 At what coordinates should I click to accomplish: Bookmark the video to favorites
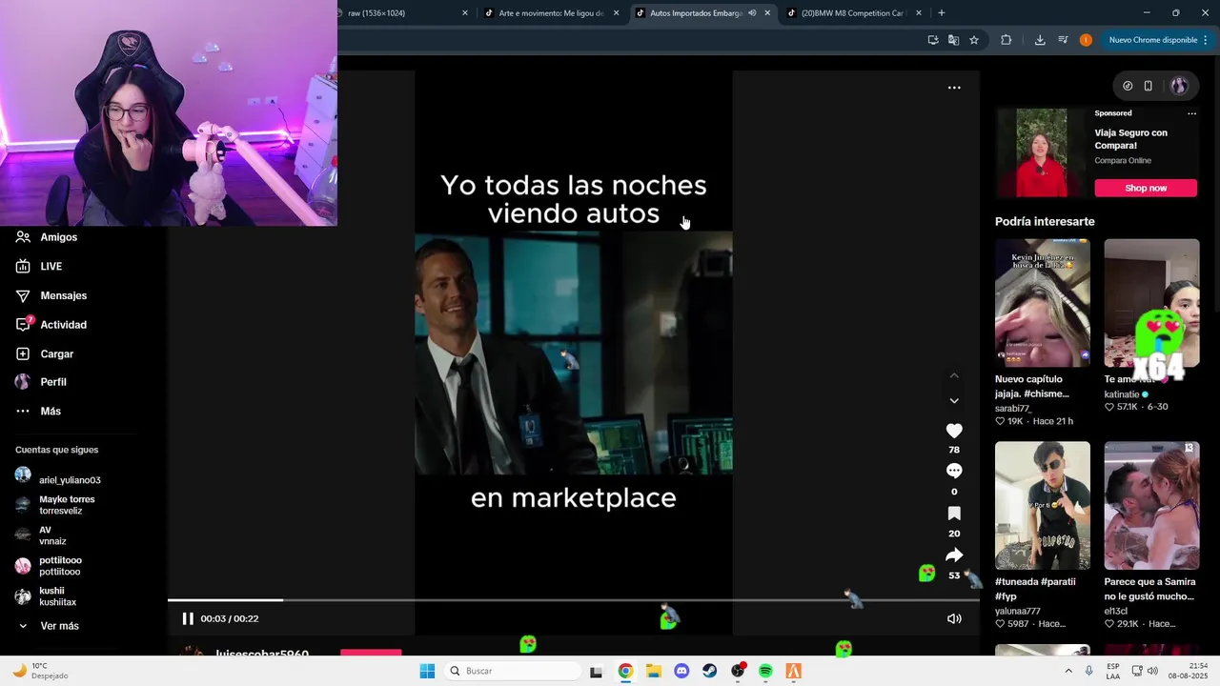(x=954, y=513)
